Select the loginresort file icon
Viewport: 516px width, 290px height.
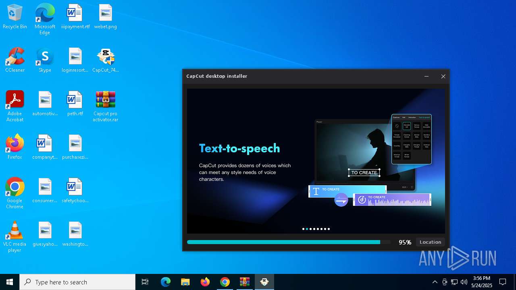[x=75, y=60]
